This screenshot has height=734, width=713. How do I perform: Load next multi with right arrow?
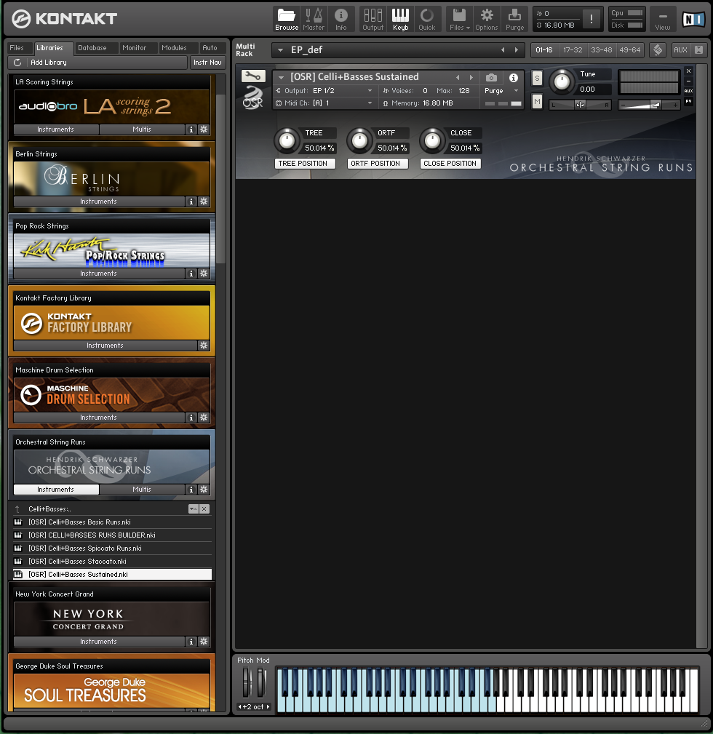click(x=517, y=50)
